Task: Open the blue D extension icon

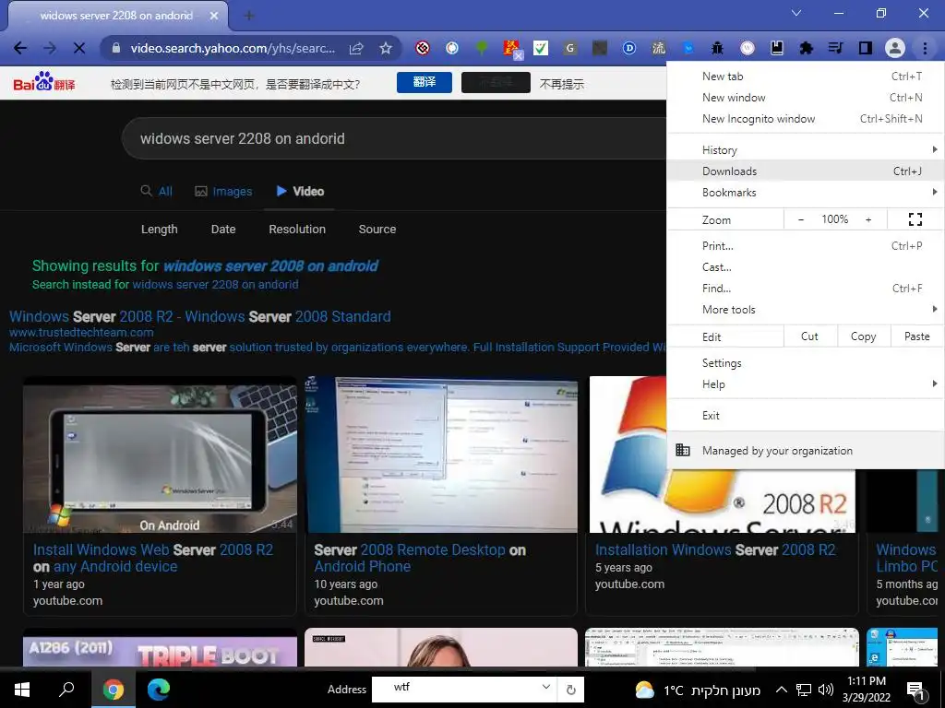Action: coord(629,48)
